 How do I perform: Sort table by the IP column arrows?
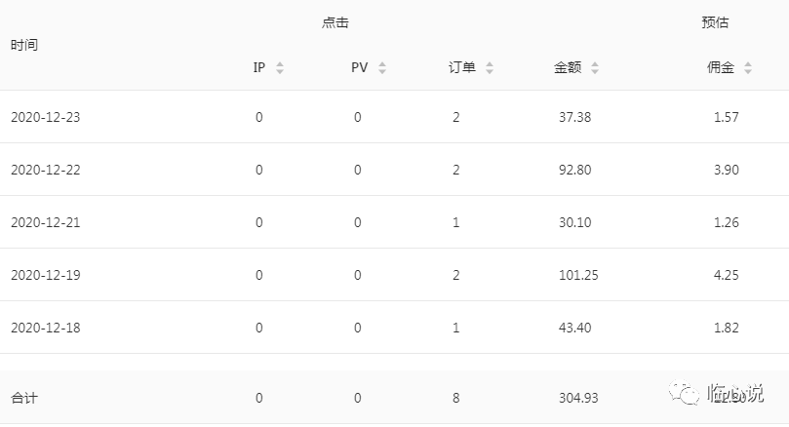280,68
